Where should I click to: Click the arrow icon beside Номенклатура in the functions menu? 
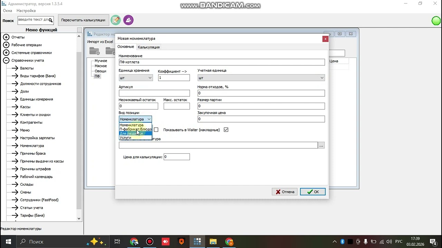[x=15, y=146]
